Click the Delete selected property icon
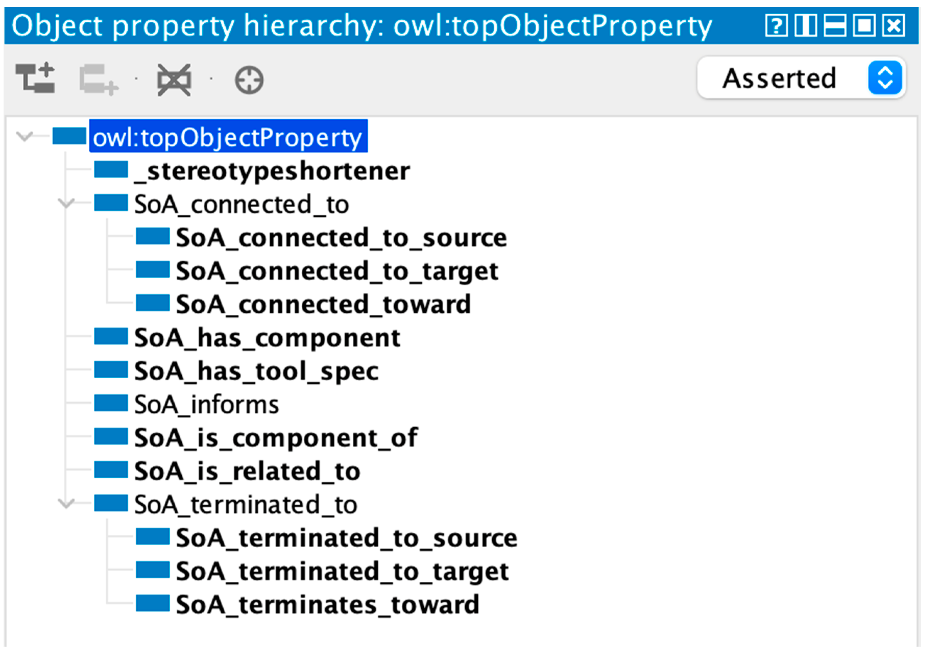The image size is (926, 653). click(x=174, y=80)
